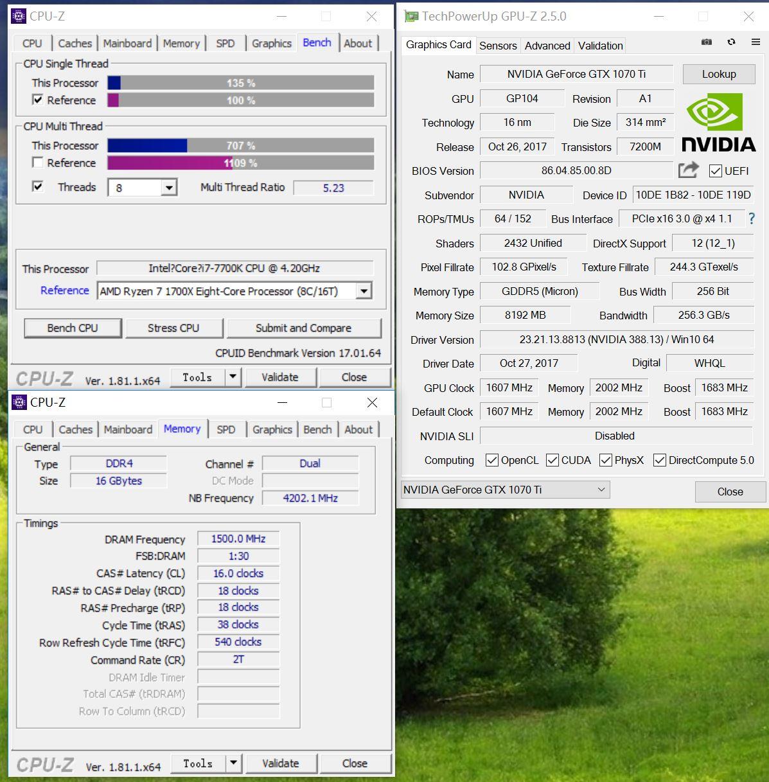Select the Graphics Card tab in GPU-Z
769x782 pixels.
click(x=439, y=44)
